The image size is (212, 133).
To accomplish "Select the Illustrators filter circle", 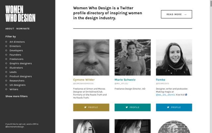I will point(6,68).
